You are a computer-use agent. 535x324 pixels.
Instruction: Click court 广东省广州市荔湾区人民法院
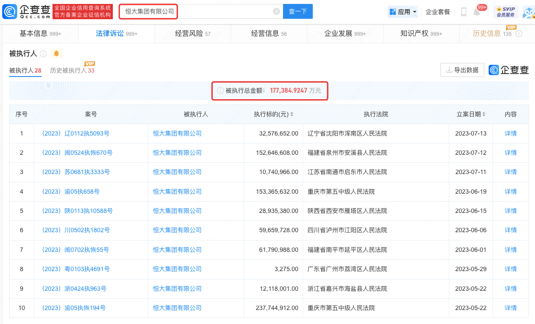click(347, 269)
